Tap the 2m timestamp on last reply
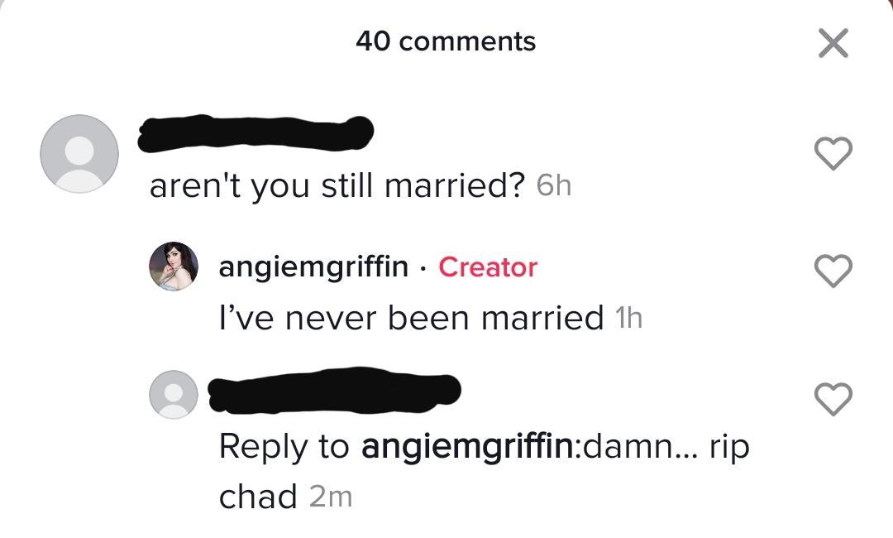 point(331,497)
